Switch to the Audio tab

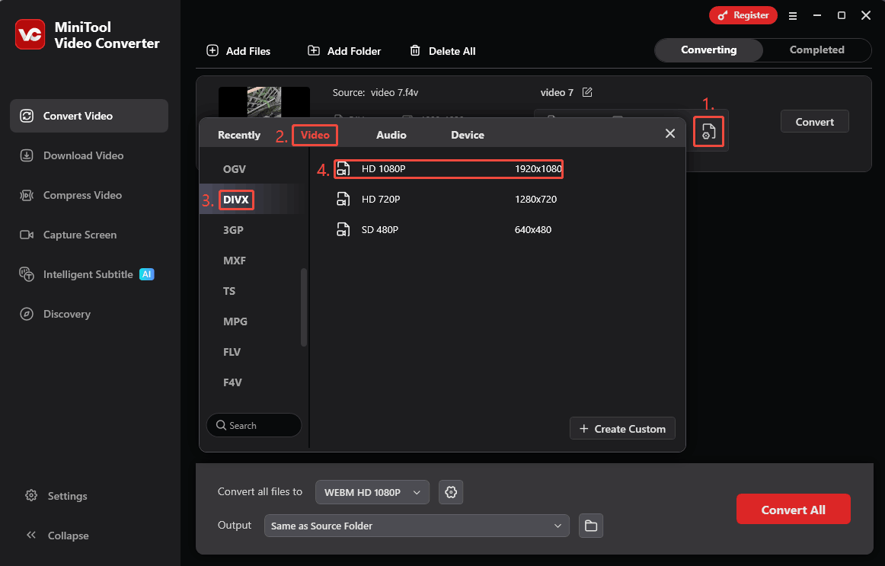pos(391,134)
